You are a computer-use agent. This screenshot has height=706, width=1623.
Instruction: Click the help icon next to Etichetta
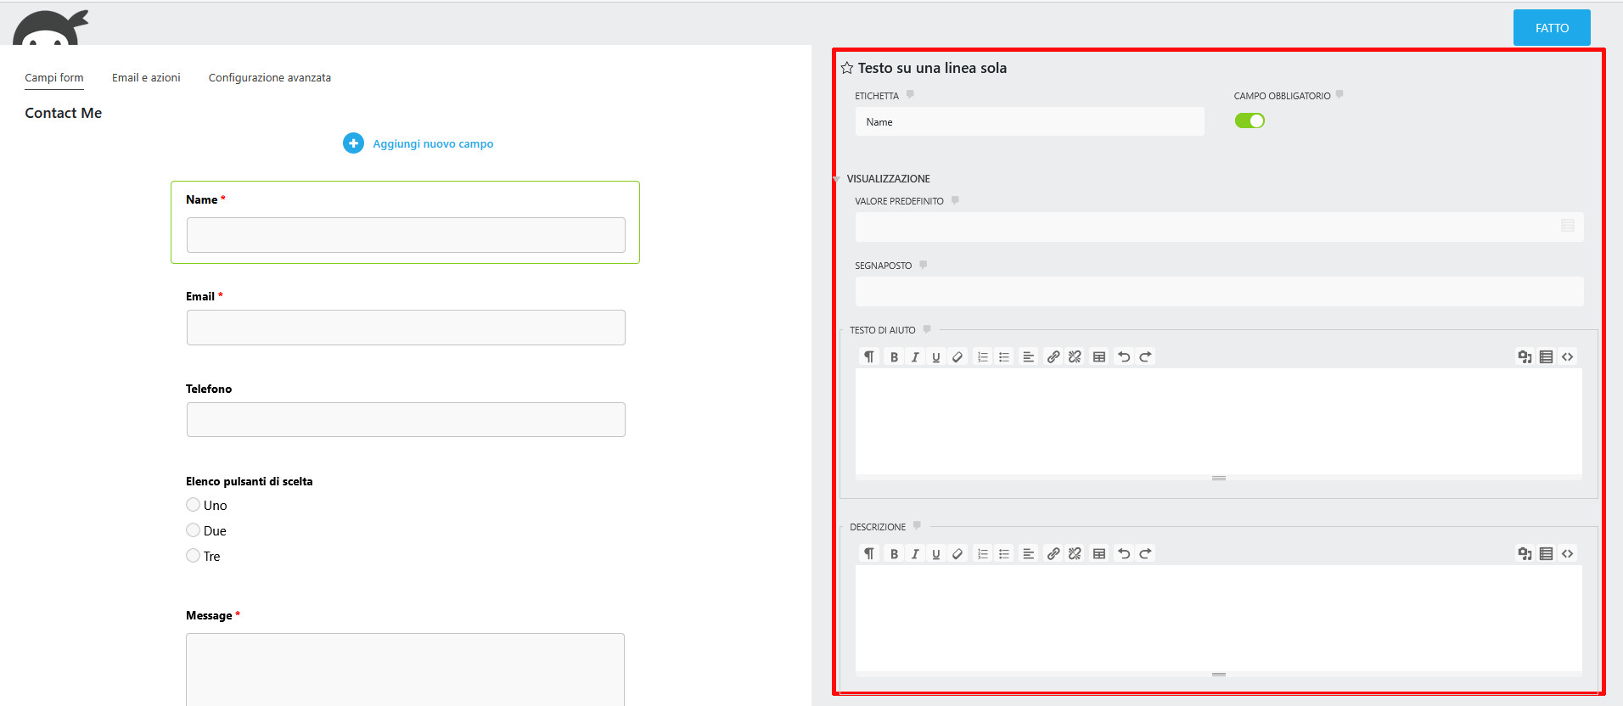(910, 95)
